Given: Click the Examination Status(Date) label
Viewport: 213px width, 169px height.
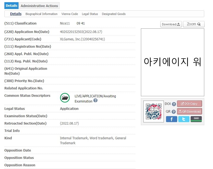Looking at the screenshot, I should pyautogui.click(x=26, y=116).
